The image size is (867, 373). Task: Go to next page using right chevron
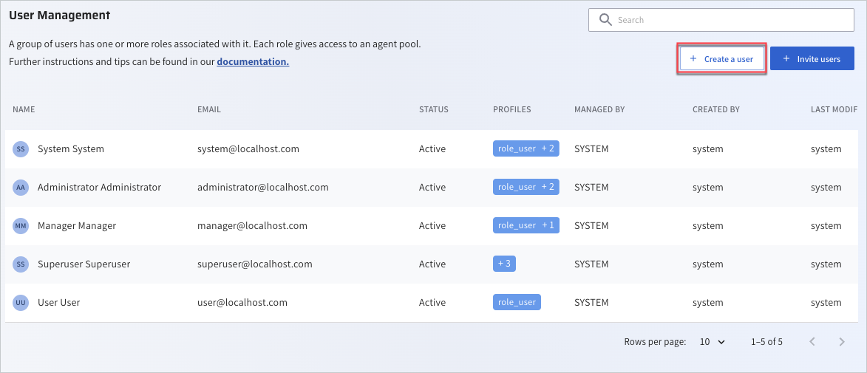[x=842, y=342]
